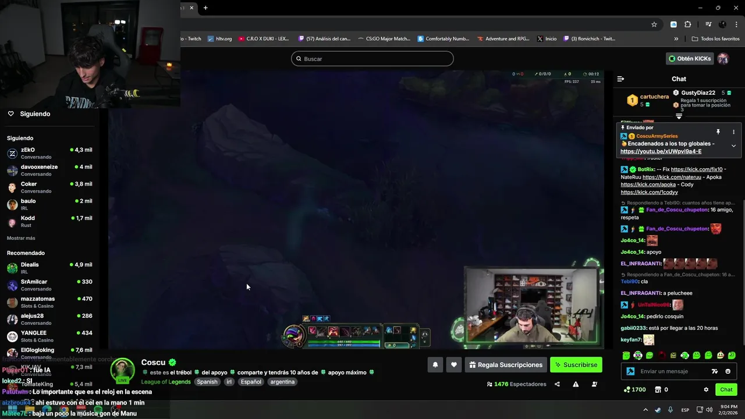The width and height of the screenshot is (745, 419).
Task: Click the share stream icon
Action: pyautogui.click(x=557, y=384)
